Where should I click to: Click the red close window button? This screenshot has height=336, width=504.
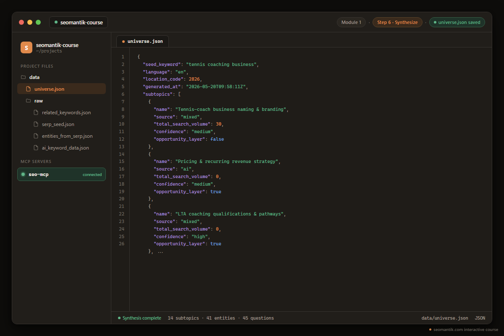tap(21, 22)
